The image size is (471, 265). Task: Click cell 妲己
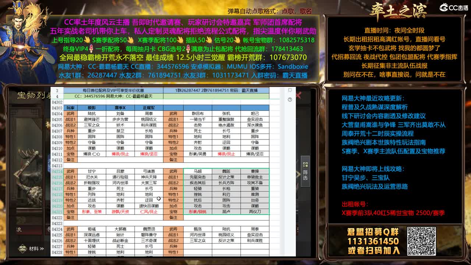[x=255, y=114]
